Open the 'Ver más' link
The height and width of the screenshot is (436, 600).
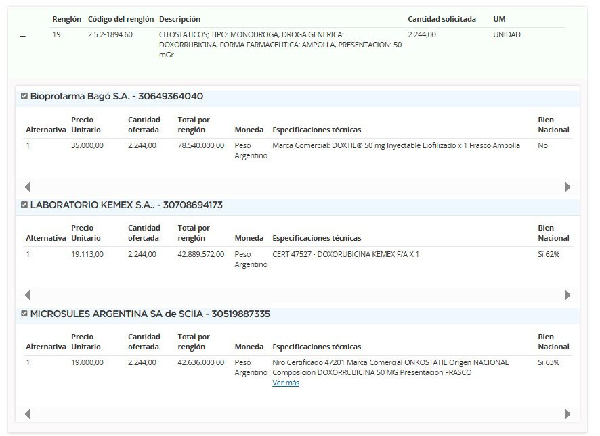[285, 383]
